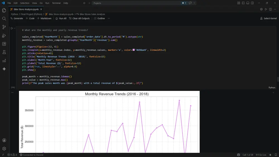Add a new Markdown cell
The height and width of the screenshot is (157, 279).
point(44,18)
